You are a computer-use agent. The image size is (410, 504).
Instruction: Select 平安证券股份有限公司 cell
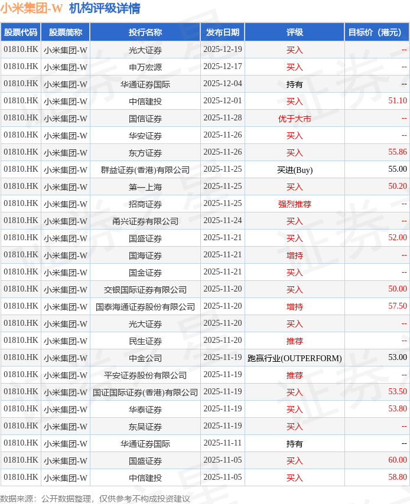click(145, 375)
